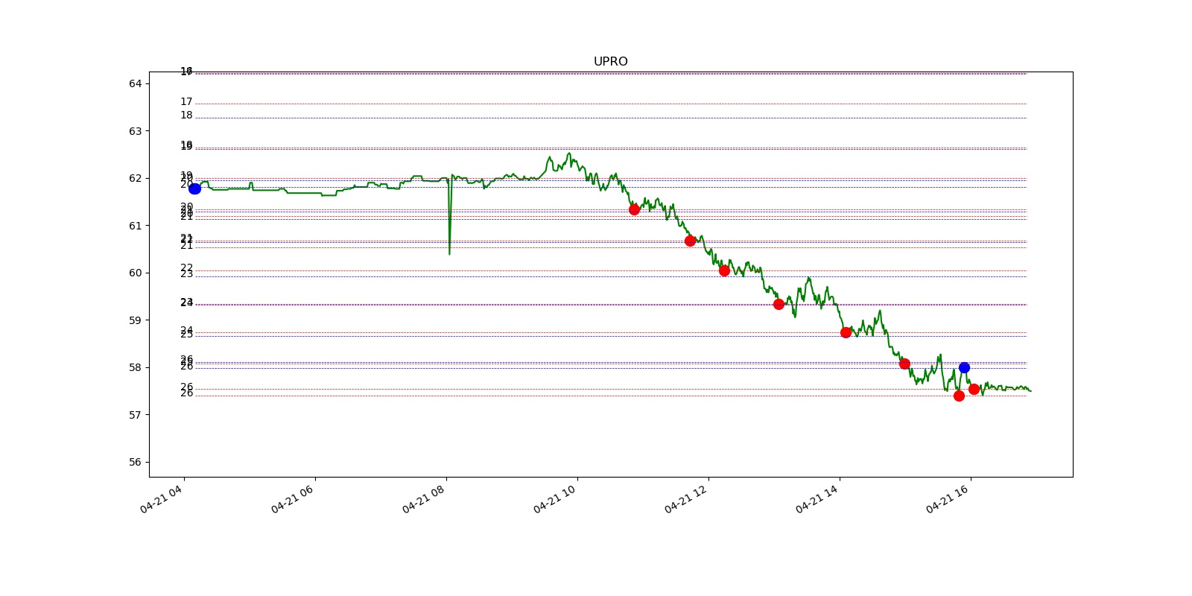Click the y-axis label 56
Image resolution: width=1192 pixels, height=596 pixels.
(x=135, y=462)
